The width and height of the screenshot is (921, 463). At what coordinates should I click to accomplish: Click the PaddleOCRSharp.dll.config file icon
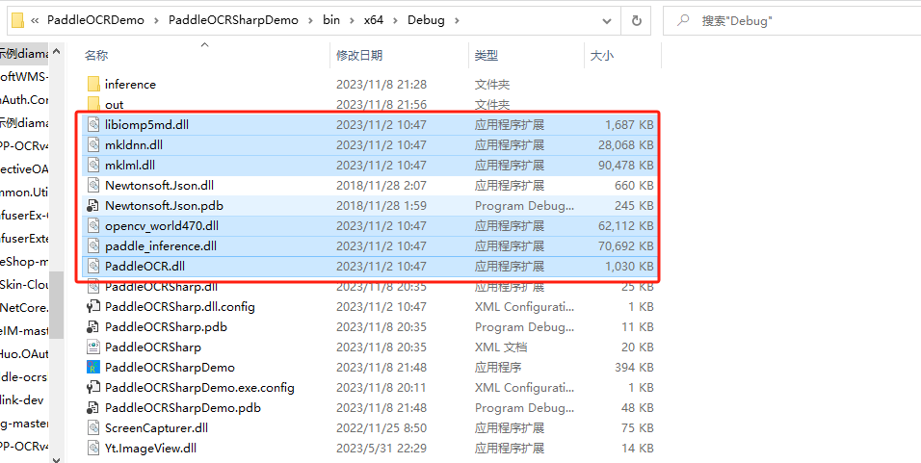click(93, 307)
